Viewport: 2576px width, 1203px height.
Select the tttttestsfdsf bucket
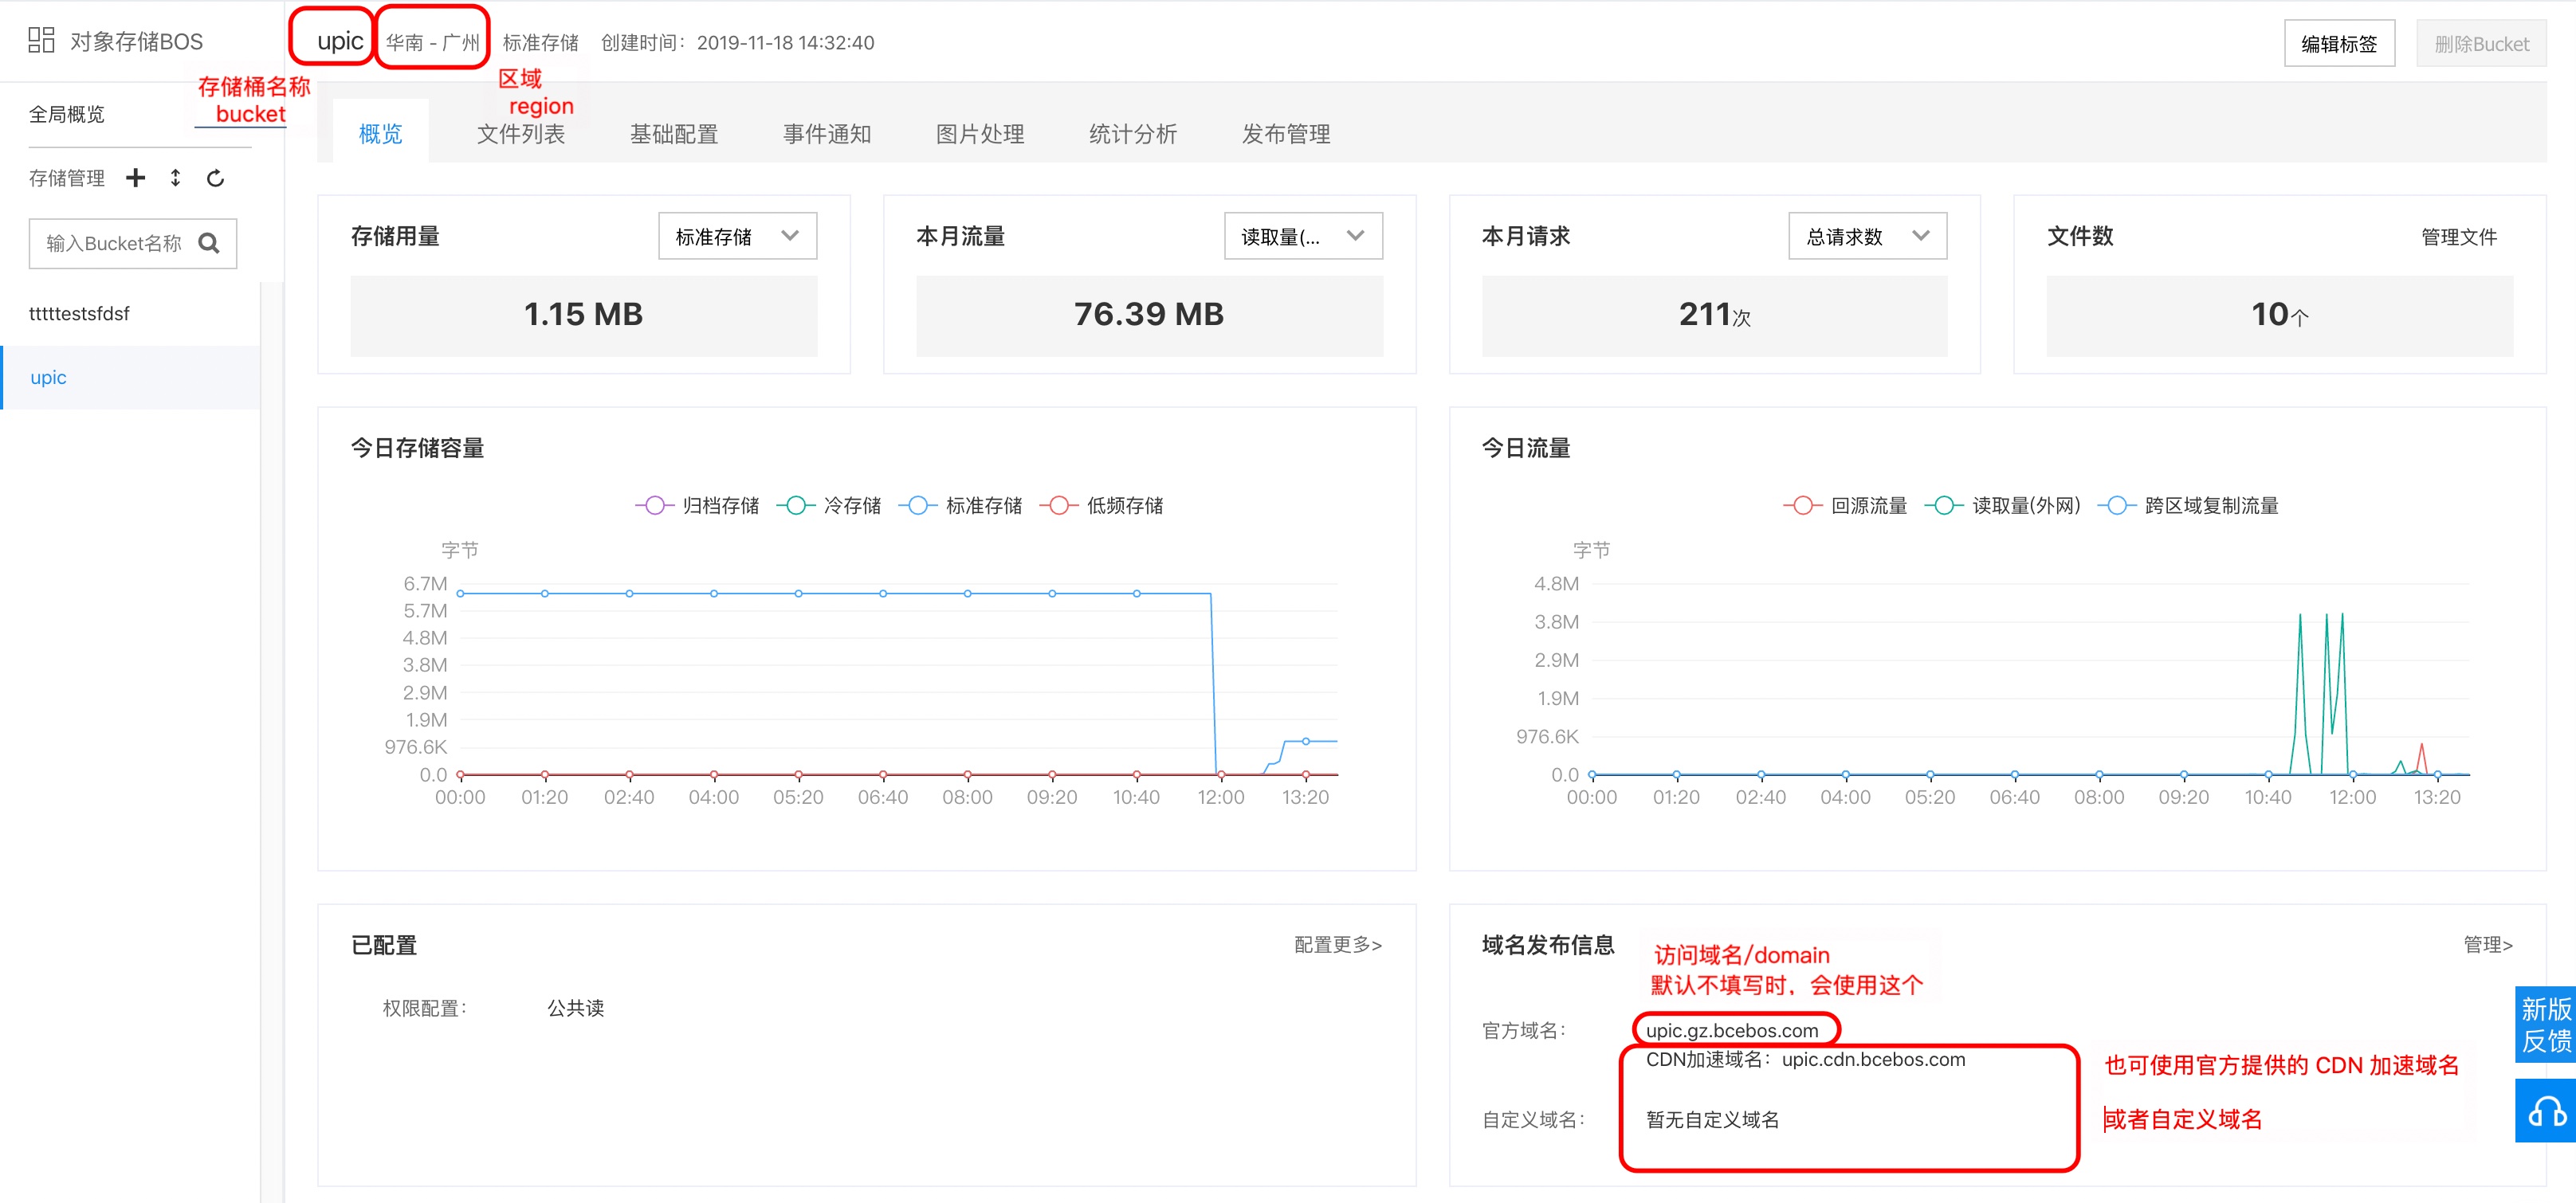(x=79, y=314)
